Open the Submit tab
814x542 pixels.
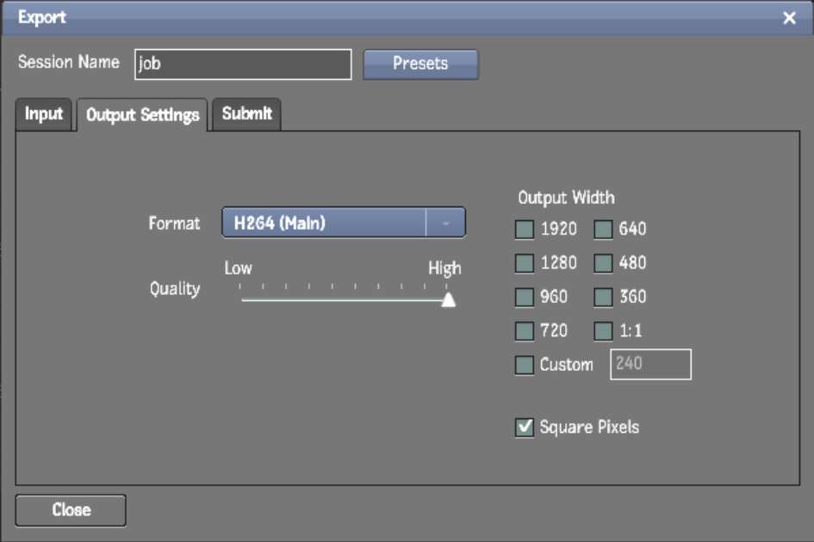[247, 114]
